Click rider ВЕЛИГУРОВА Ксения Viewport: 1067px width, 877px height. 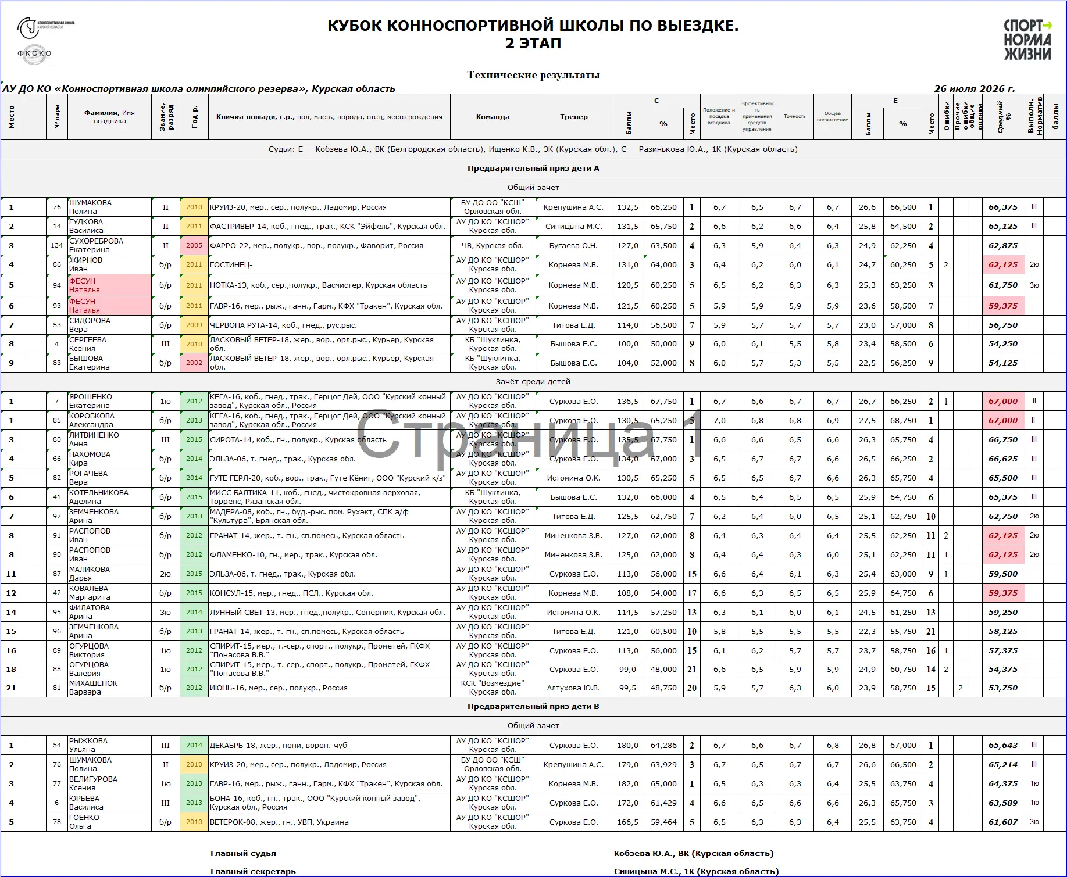[x=109, y=783]
